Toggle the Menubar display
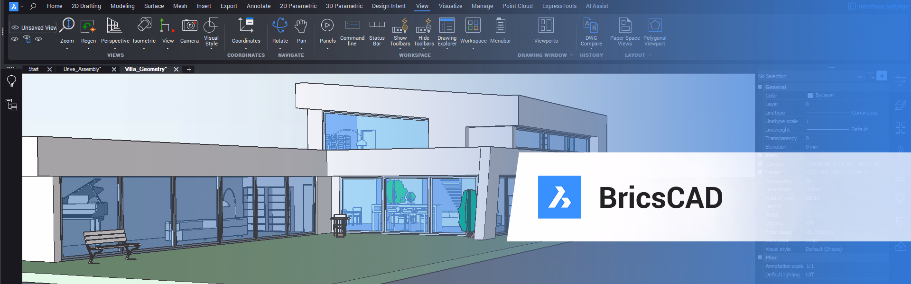Image resolution: width=911 pixels, height=284 pixels. (x=500, y=27)
